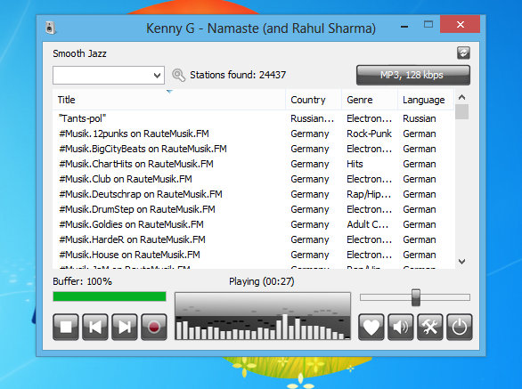The height and width of the screenshot is (389, 522).
Task: Click the Adult C... genre cell
Action: point(368,224)
